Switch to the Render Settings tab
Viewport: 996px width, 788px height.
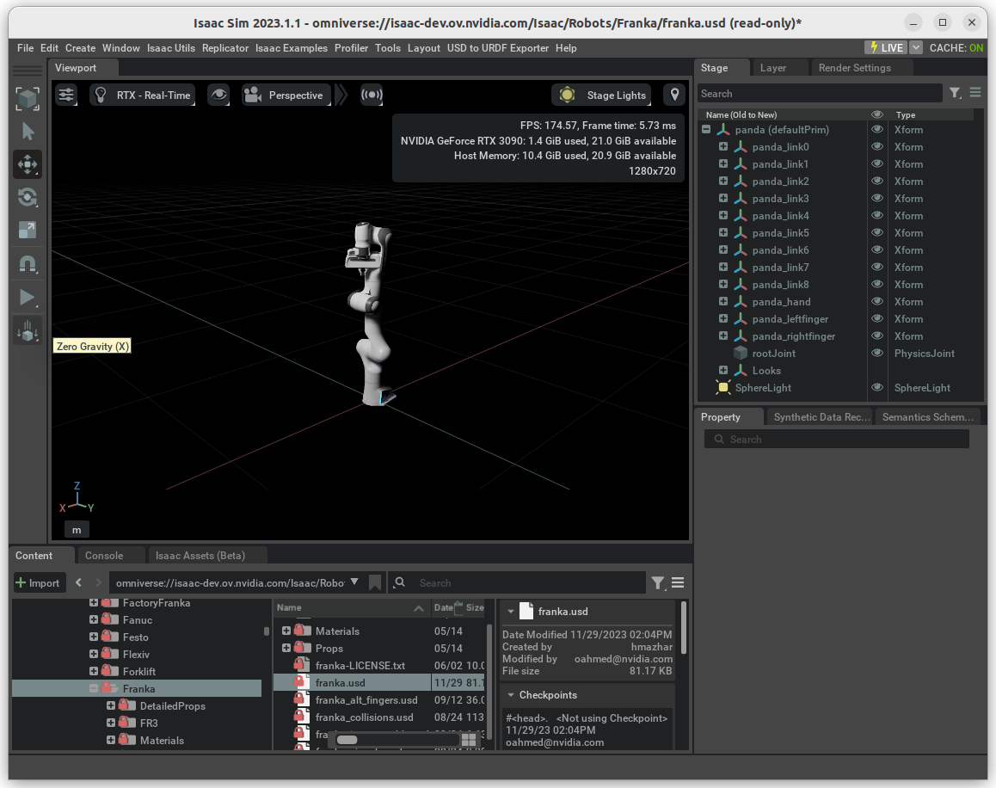point(854,68)
